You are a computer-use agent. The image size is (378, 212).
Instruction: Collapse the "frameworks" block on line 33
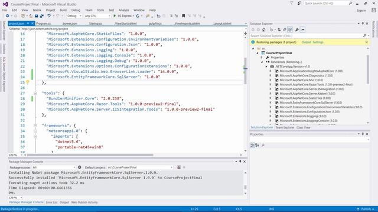coord(35,125)
